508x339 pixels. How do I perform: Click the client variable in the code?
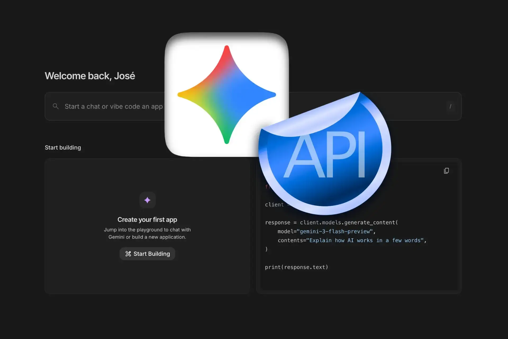point(274,204)
